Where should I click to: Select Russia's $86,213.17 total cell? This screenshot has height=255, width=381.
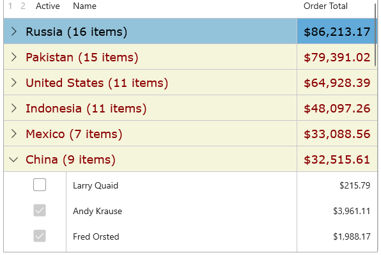tap(337, 31)
